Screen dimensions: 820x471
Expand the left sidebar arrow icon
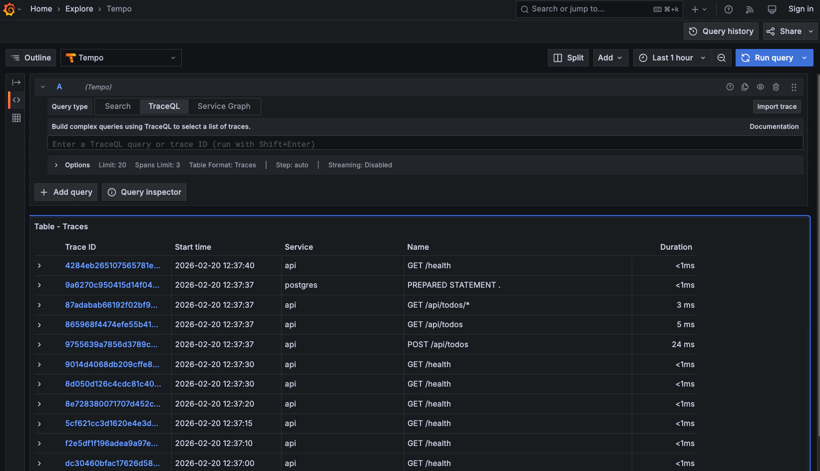16,82
